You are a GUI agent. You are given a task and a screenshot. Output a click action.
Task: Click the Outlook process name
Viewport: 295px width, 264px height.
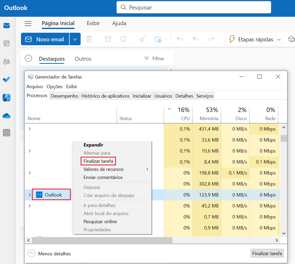coord(53,195)
